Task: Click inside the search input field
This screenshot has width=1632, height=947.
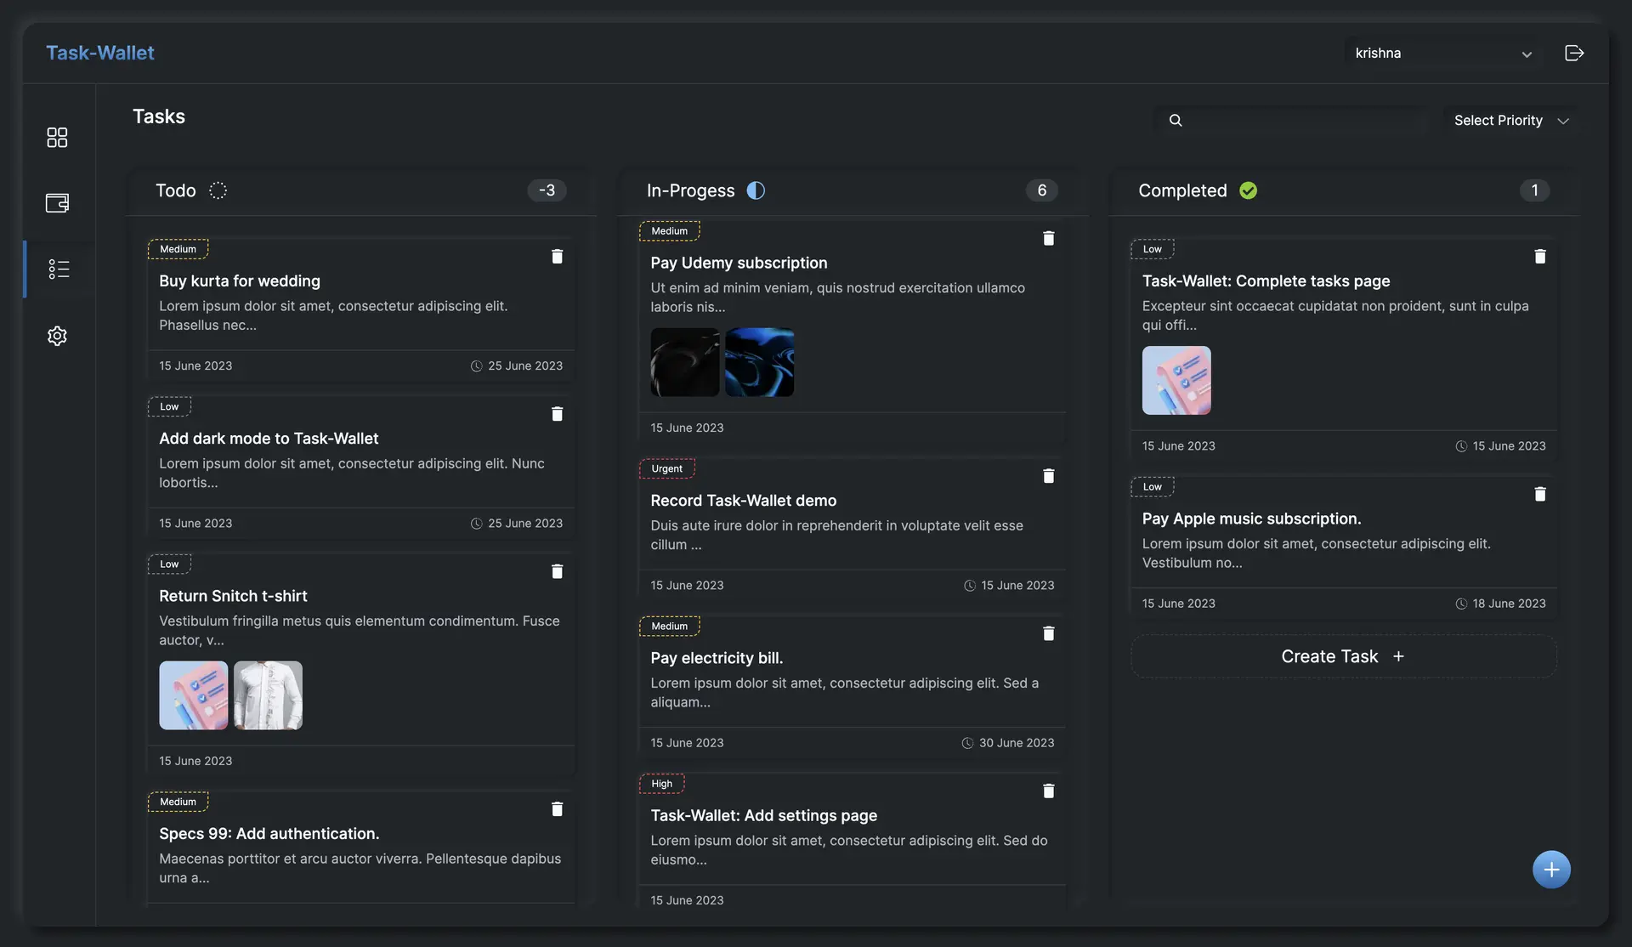Action: pos(1292,120)
